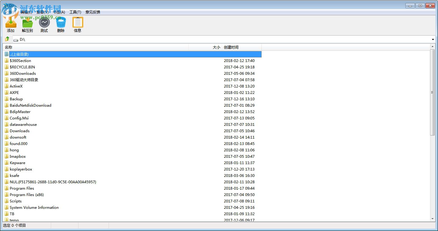Click the folder icon beside downsoft

coord(7,137)
